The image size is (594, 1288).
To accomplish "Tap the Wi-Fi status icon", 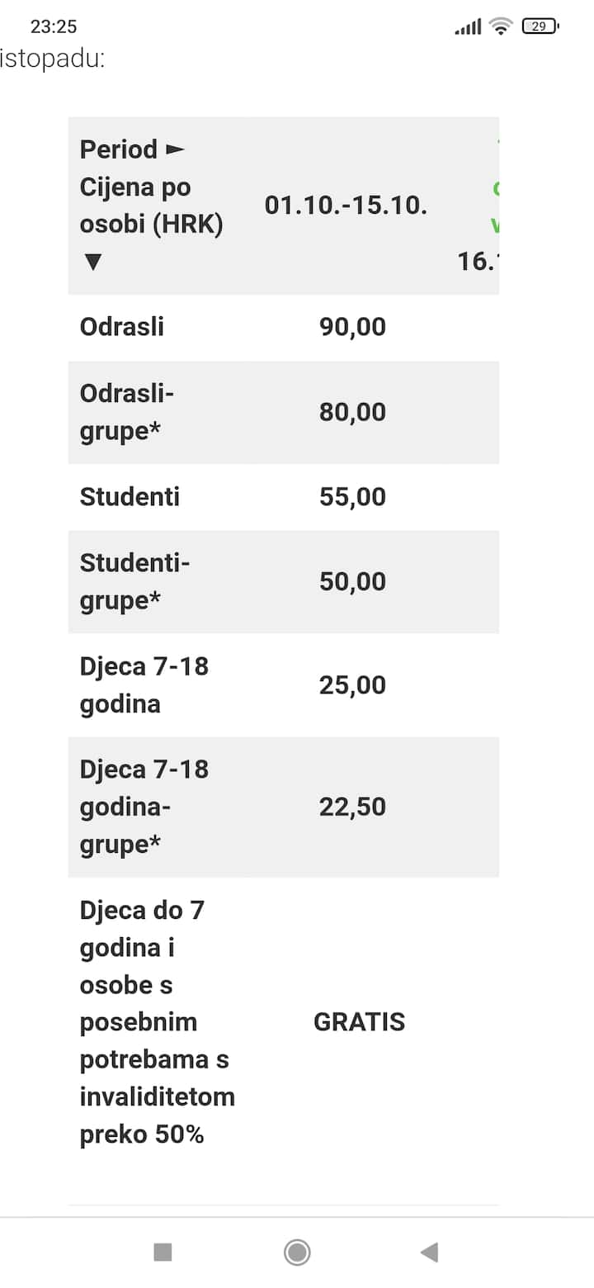I will (x=500, y=26).
